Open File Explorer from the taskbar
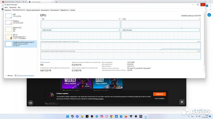The width and height of the screenshot is (213, 119). pos(82,116)
